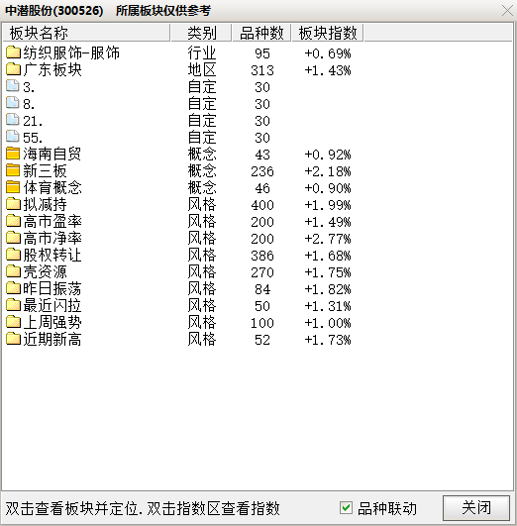Sort by the 类别 column header
Screen dimensions: 517x526
pyautogui.click(x=201, y=33)
